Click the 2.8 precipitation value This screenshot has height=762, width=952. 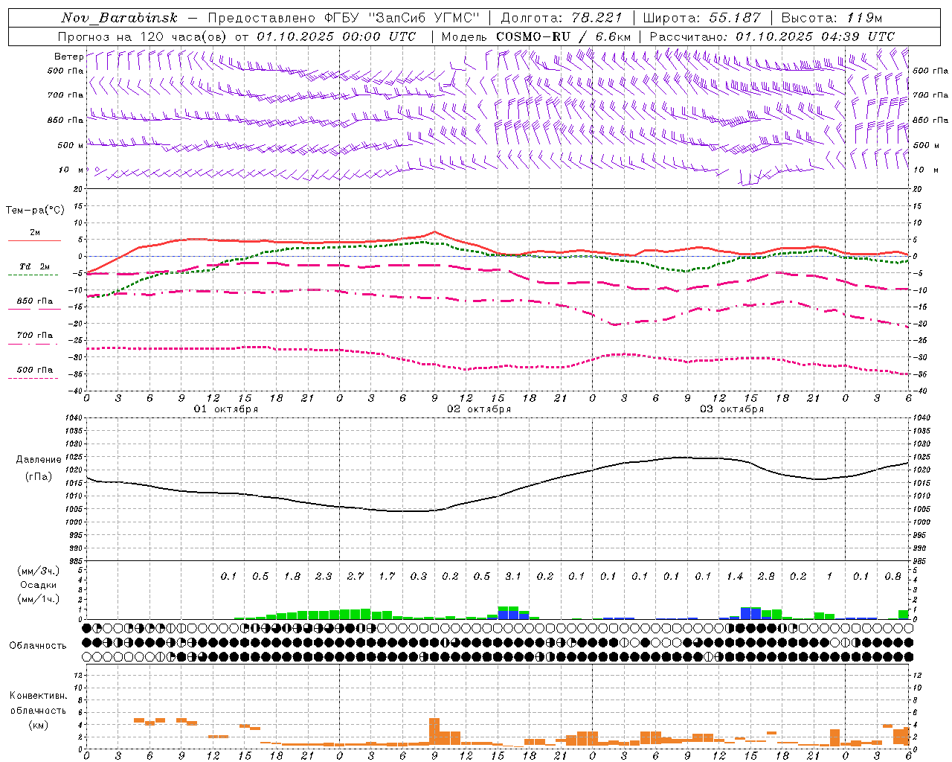(x=766, y=576)
